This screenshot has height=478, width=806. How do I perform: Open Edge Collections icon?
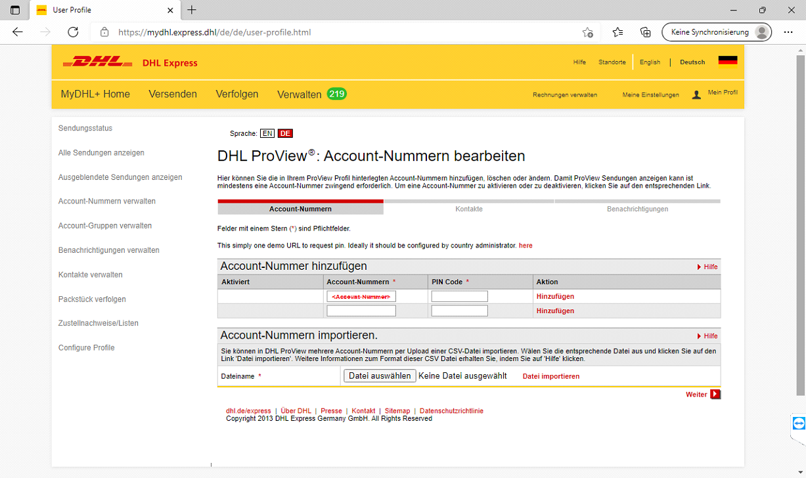645,32
